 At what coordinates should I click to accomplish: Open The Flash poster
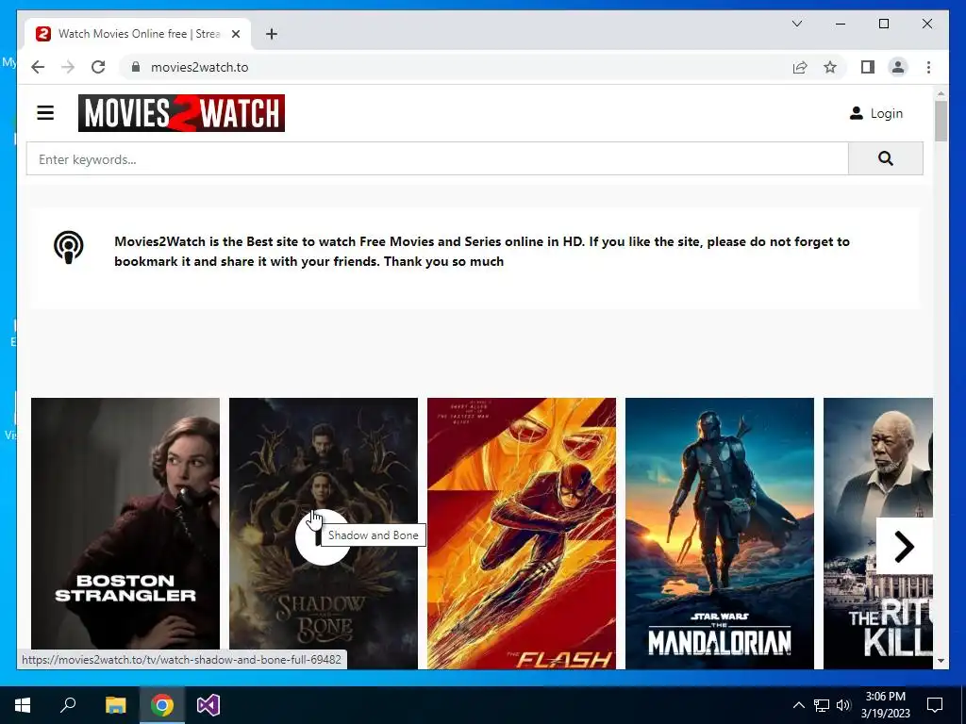521,534
